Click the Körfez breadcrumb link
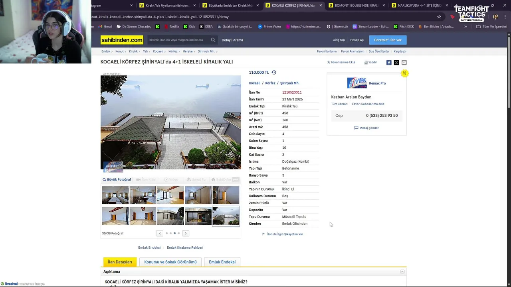This screenshot has width=511, height=287. point(173,51)
